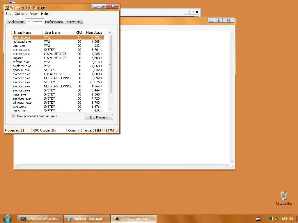Close the Notepad window
Viewport: 298px width, 223px height.
[229, 20]
